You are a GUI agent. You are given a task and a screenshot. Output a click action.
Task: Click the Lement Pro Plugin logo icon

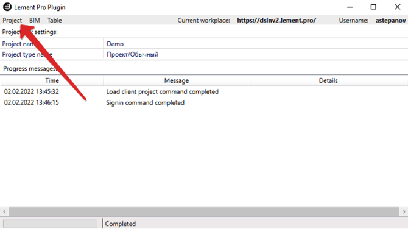coord(7,7)
